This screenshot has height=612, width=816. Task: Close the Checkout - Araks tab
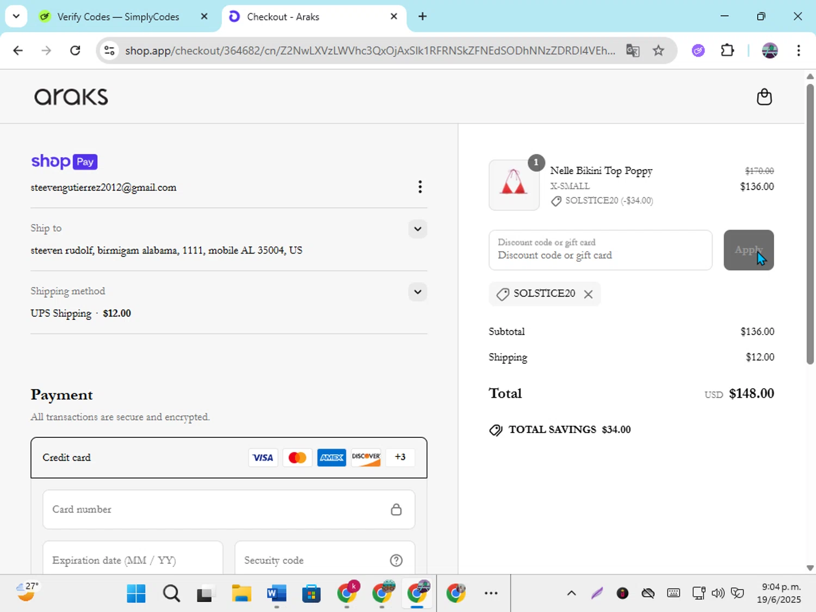(394, 17)
